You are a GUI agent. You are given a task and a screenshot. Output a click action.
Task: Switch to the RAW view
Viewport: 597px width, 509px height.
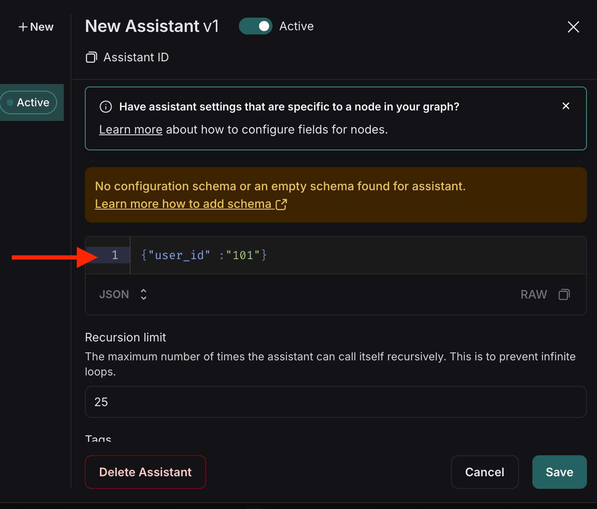[x=534, y=294]
